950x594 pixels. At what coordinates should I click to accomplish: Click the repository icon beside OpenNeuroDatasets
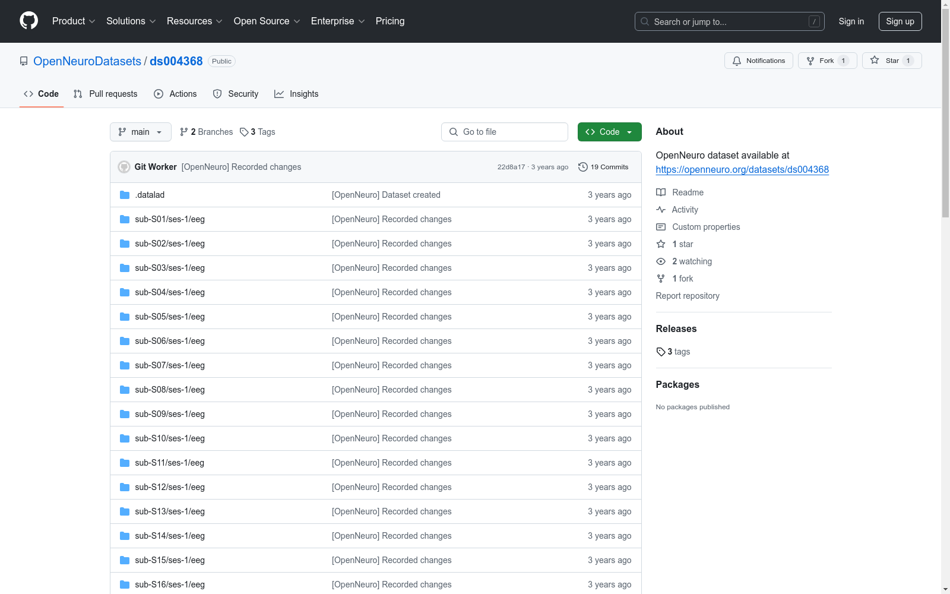[x=24, y=61]
